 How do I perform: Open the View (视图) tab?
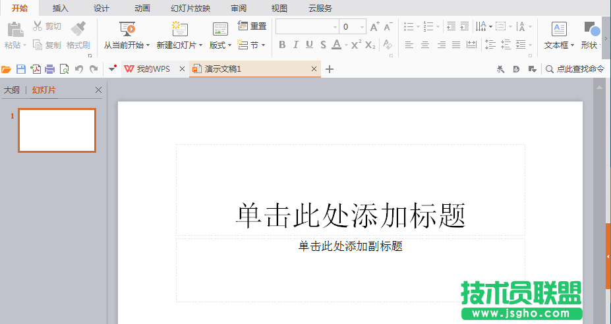pyautogui.click(x=279, y=8)
